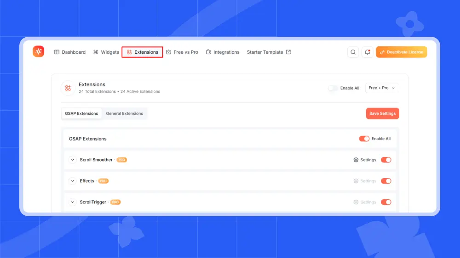Open the Widgets nav item

(106, 52)
